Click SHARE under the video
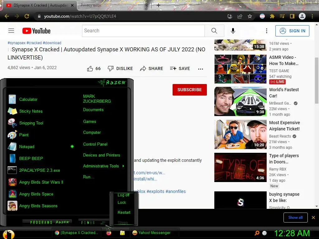 click(152, 69)
